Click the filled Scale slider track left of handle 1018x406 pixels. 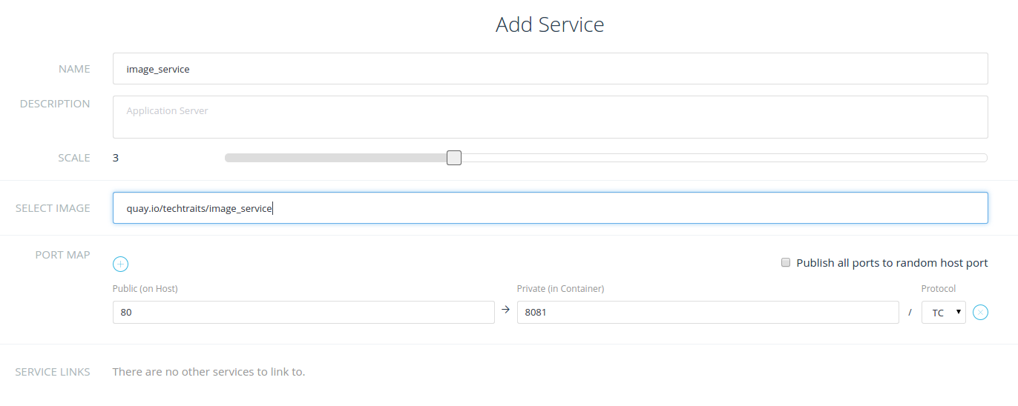(x=334, y=158)
